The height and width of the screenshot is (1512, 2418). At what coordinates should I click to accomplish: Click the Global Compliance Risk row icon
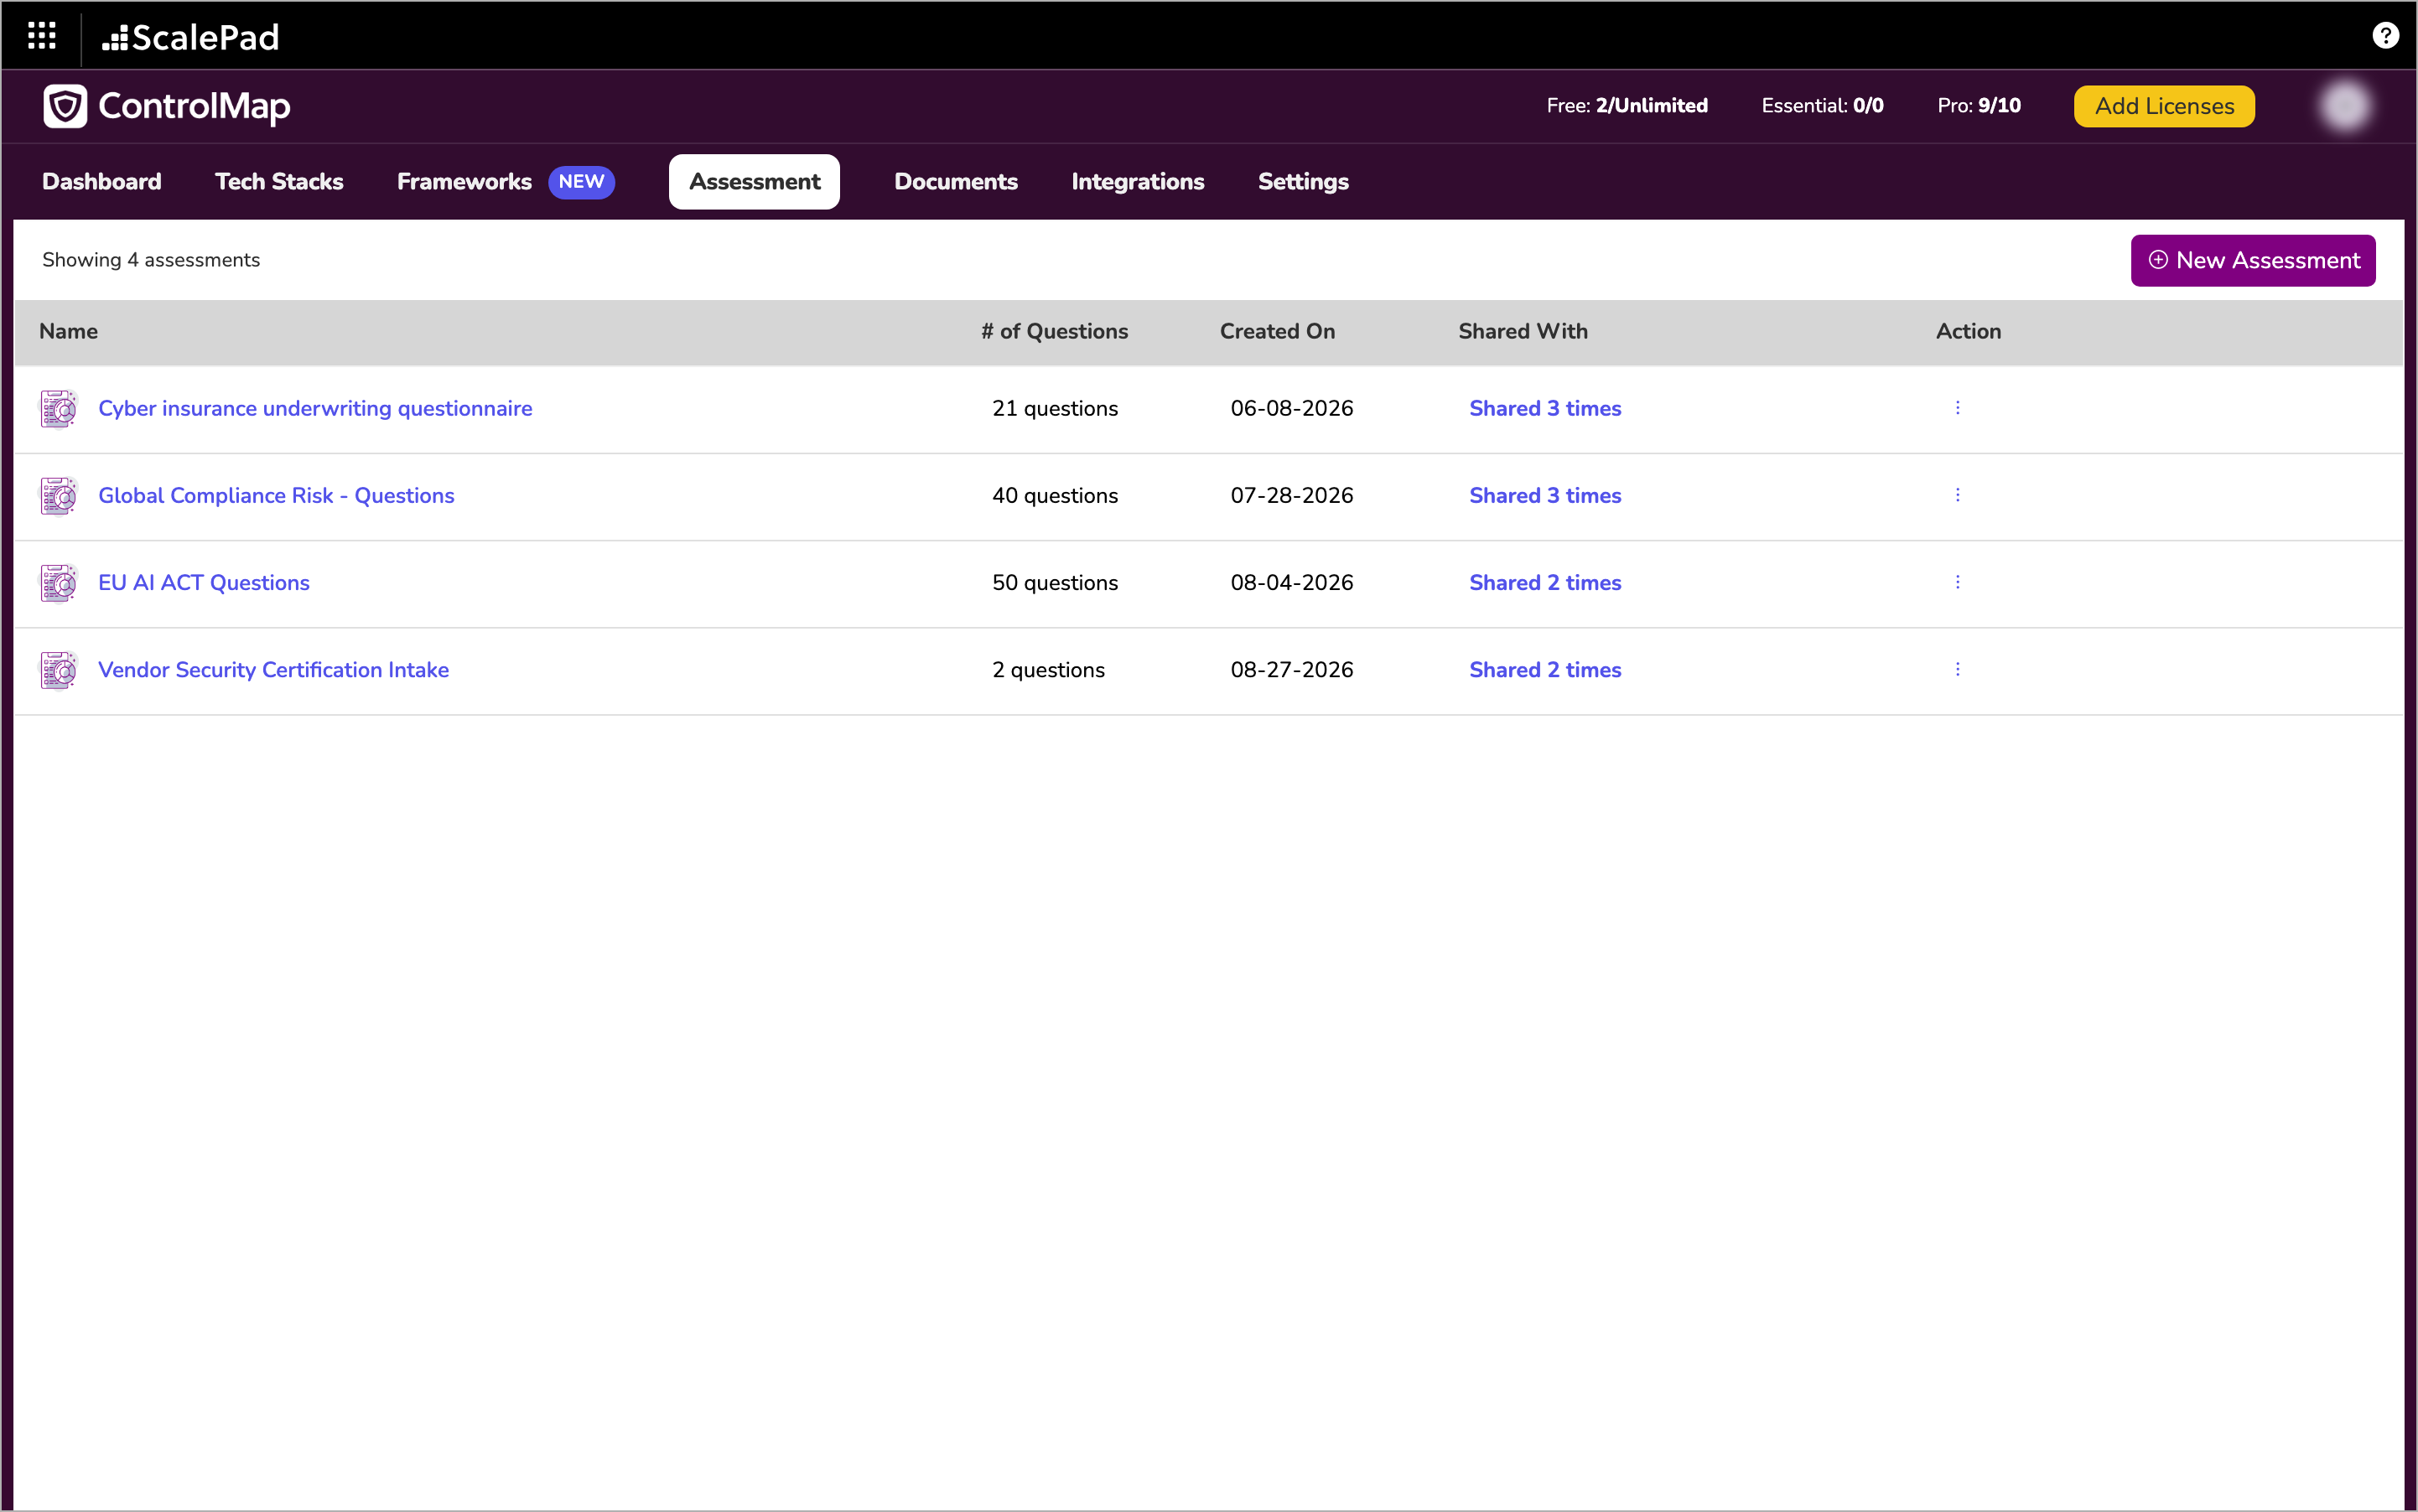pyautogui.click(x=58, y=495)
